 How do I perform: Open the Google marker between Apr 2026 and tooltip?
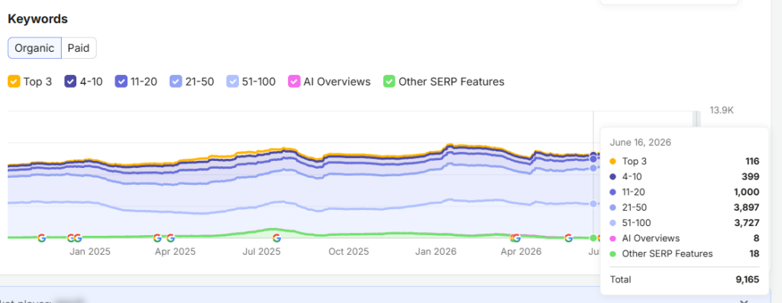[568, 238]
